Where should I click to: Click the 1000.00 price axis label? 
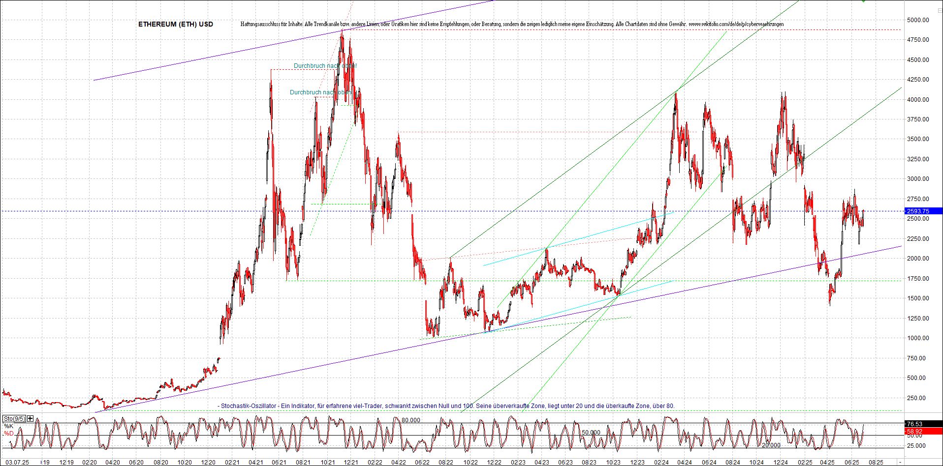[918, 338]
